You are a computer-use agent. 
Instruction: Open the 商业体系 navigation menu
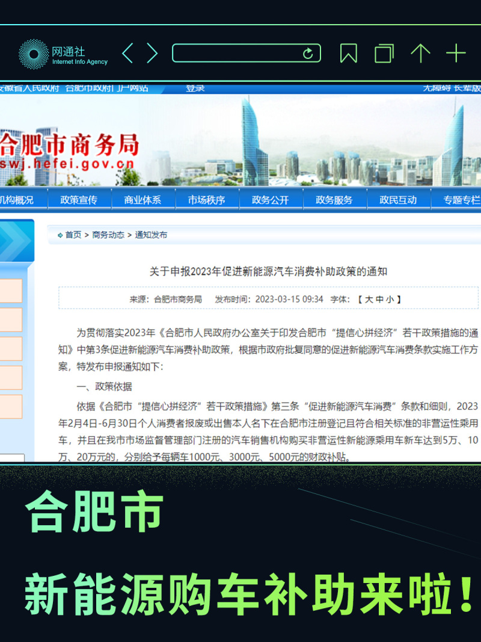coord(142,200)
